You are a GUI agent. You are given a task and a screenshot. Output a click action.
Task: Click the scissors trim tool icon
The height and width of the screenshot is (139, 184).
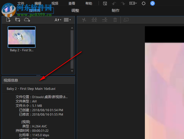tap(84, 20)
